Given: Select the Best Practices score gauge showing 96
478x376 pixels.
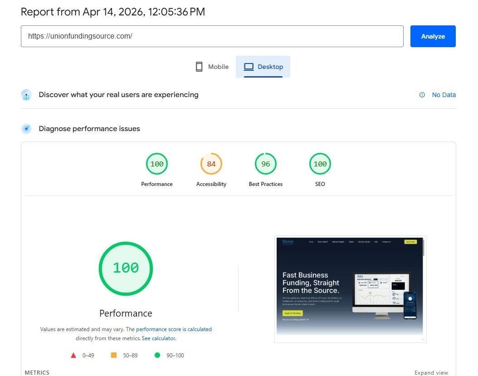Looking at the screenshot, I should (266, 164).
